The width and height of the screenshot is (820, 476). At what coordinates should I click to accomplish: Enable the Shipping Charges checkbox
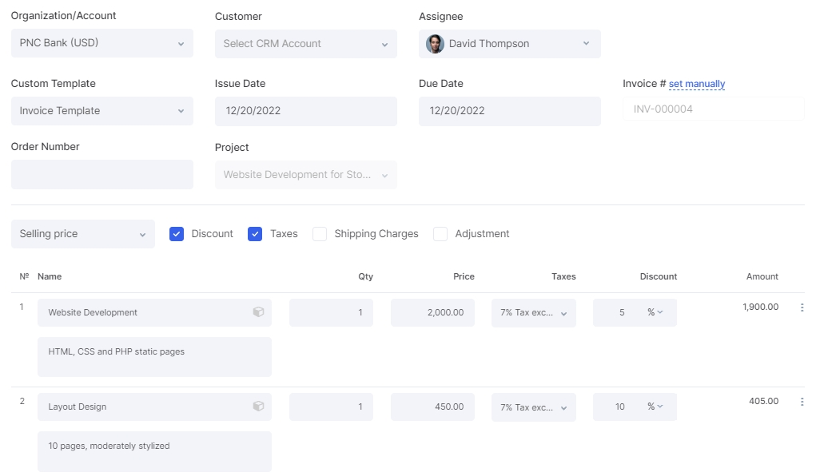tap(320, 234)
